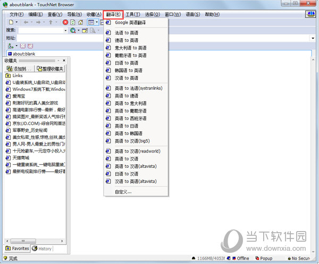Screen dimensions: 319x264
Task: Click the green tools icon below address
Action: 11,46
